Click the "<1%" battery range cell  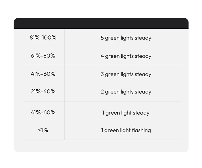coord(43,130)
